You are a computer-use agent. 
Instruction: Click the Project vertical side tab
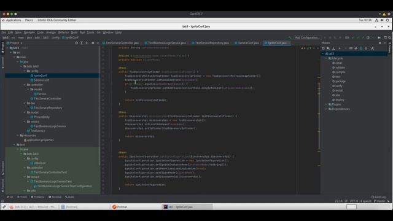2,48
